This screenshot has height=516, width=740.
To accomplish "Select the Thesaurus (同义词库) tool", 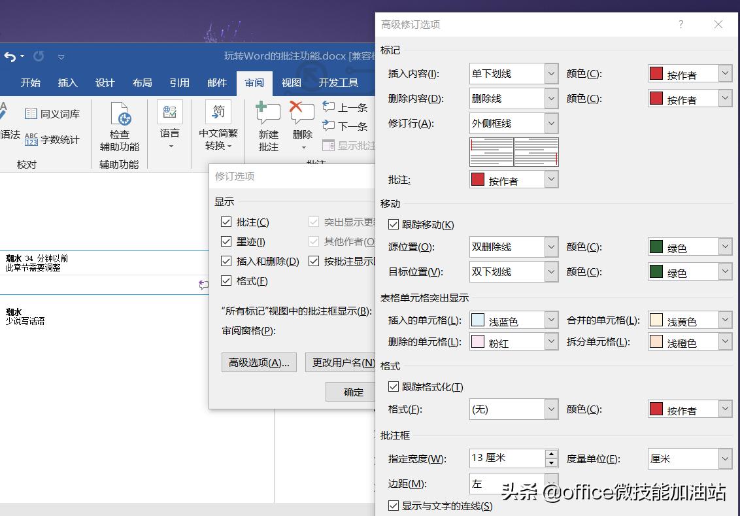I will (50, 112).
